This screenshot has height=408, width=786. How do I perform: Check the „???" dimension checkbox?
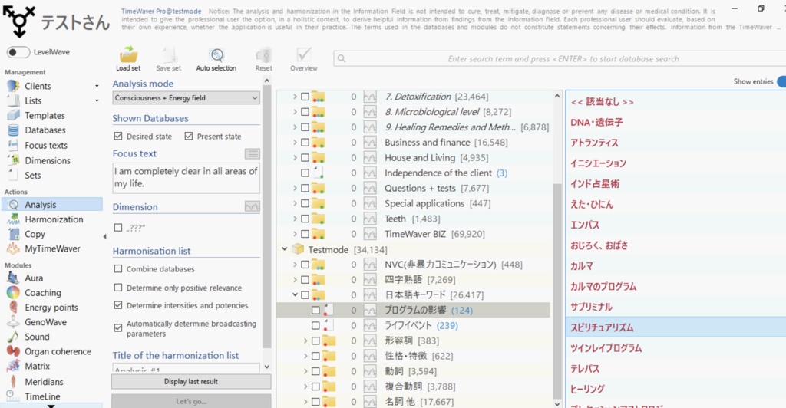[118, 227]
